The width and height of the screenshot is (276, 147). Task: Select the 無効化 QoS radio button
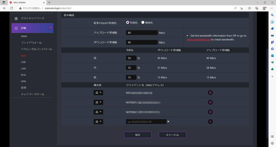tap(143, 23)
